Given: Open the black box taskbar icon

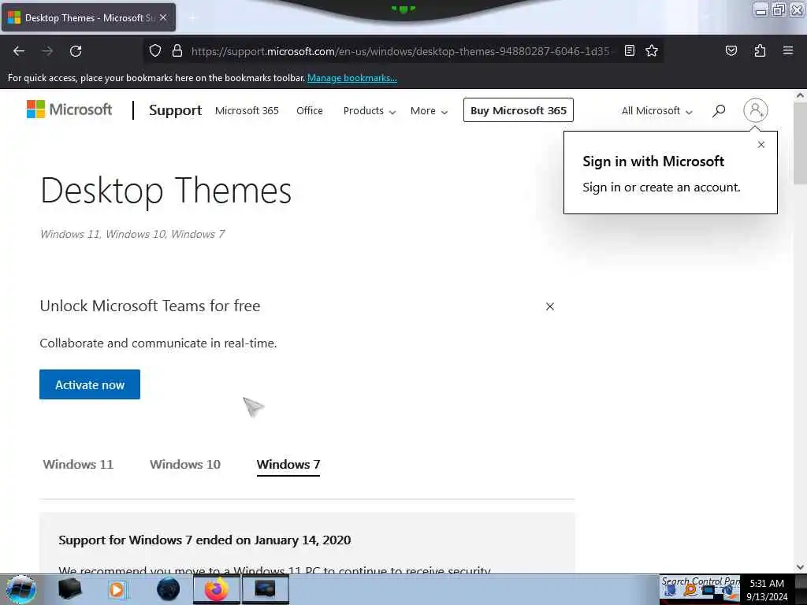Looking at the screenshot, I should (x=69, y=589).
